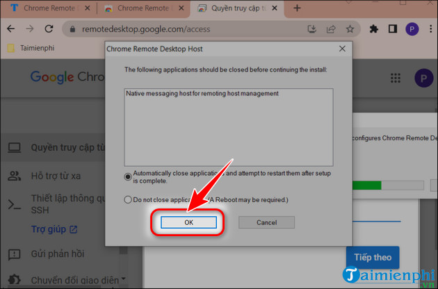Click the sidebar scrollbar thumb
The image size is (438, 289).
(124, 250)
